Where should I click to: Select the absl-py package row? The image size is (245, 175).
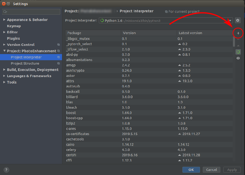(x=149, y=55)
